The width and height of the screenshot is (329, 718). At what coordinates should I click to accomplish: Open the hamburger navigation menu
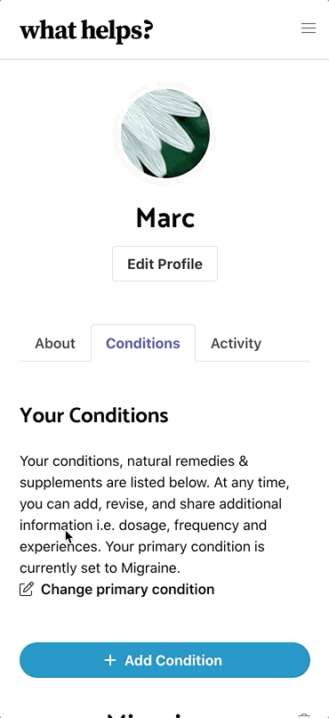309,28
